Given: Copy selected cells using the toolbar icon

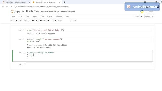Looking at the screenshot, I should 25,21.
